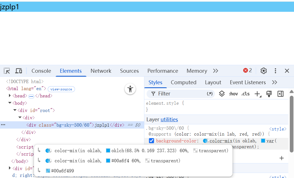Image resolution: width=294 pixels, height=178 pixels.
Task: Collapse the nested div node arrow
Action: [20, 117]
